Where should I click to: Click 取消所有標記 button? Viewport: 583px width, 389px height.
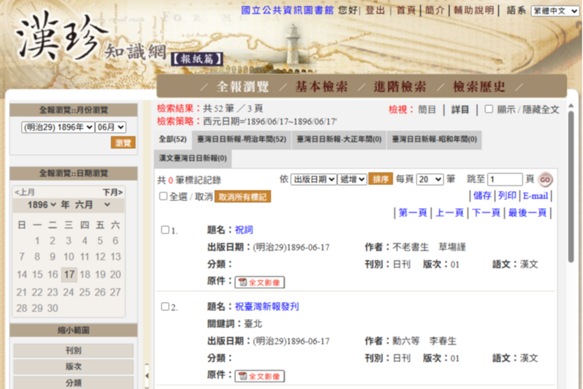[x=242, y=197]
